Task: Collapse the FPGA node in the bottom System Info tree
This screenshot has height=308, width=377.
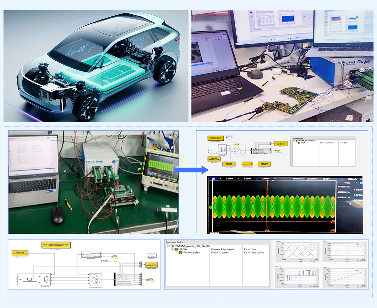Action: click(x=172, y=249)
